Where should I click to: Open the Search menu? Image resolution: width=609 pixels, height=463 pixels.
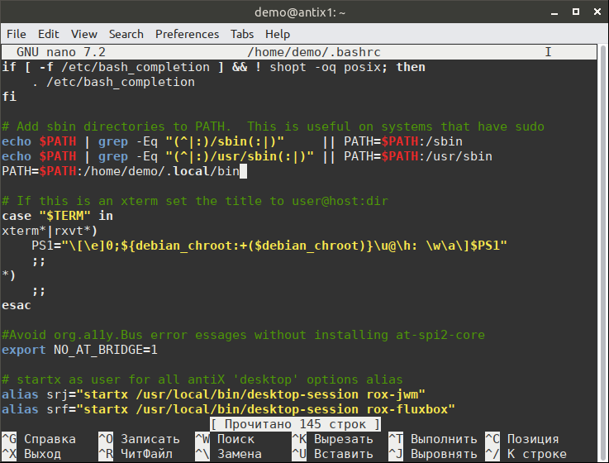[x=126, y=34]
